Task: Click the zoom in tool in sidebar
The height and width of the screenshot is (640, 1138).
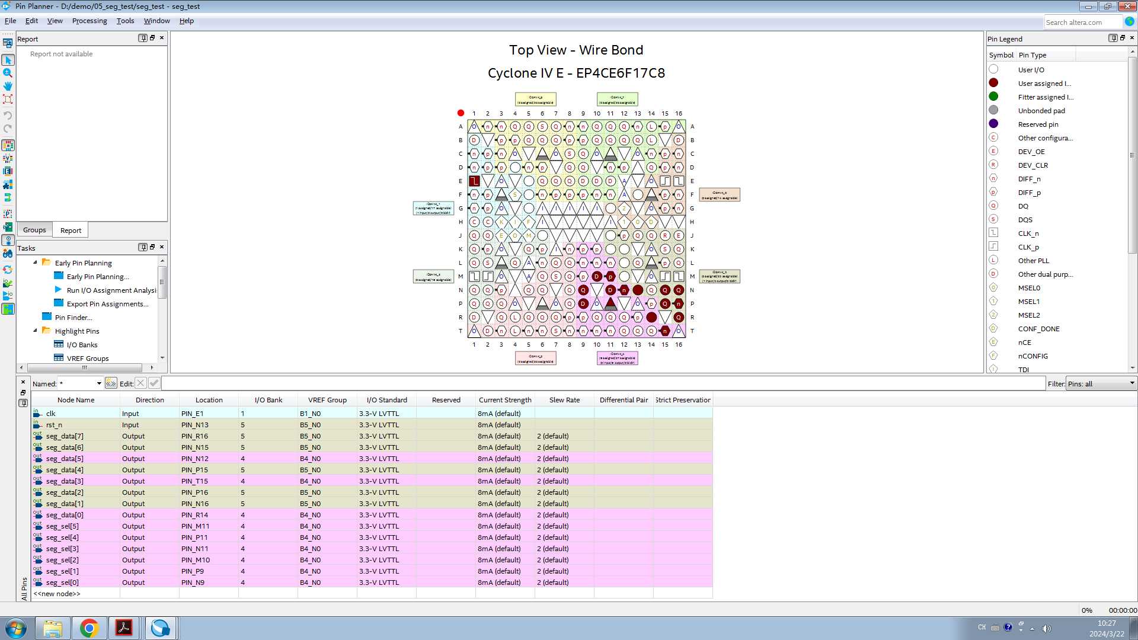Action: [8, 72]
